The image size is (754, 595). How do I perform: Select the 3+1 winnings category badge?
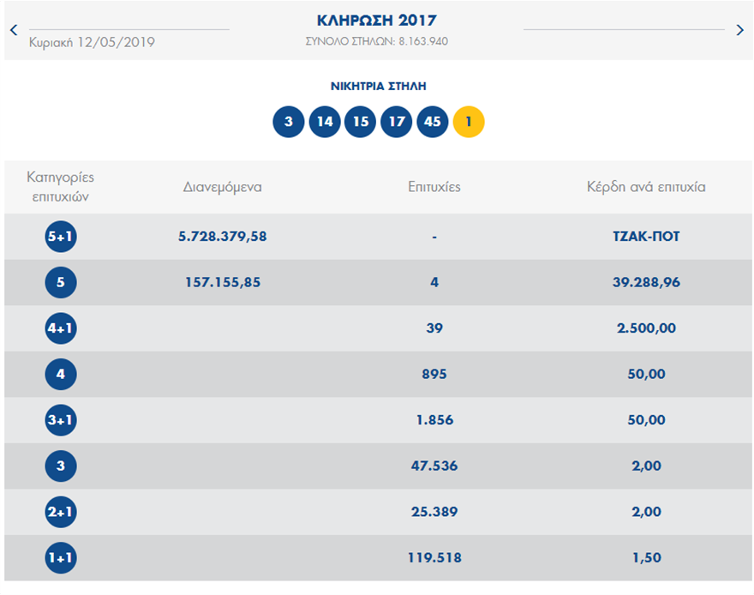[x=59, y=420]
